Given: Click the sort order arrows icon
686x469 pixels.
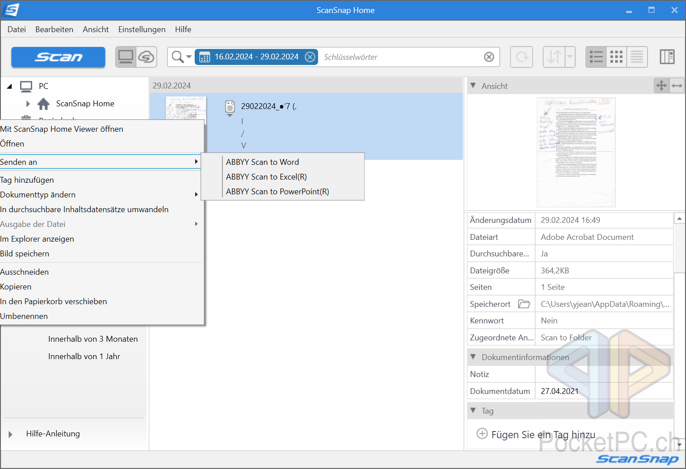Looking at the screenshot, I should 554,57.
